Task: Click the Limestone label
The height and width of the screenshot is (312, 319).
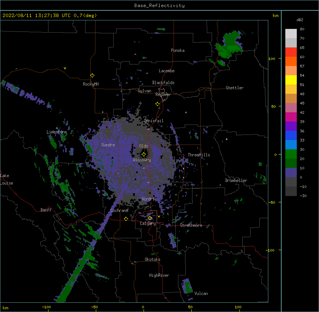Action: 57,132
